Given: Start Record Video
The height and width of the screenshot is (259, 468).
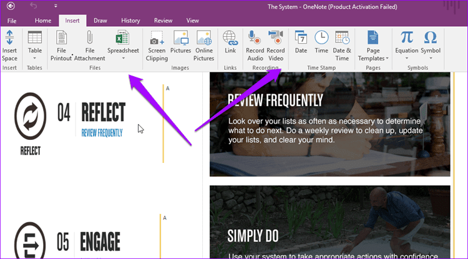Looking at the screenshot, I should 275,37.
